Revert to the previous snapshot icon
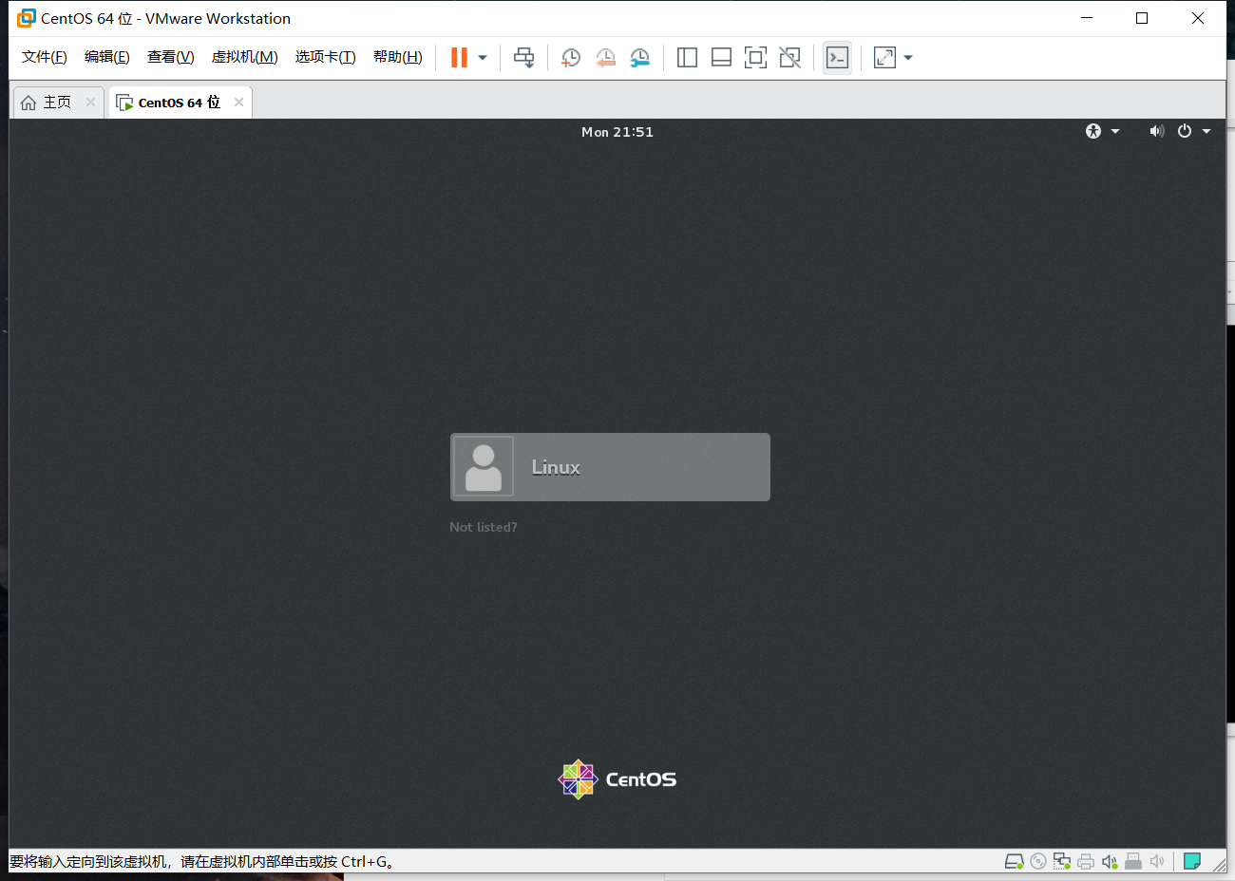This screenshot has height=881, width=1235. click(x=605, y=58)
